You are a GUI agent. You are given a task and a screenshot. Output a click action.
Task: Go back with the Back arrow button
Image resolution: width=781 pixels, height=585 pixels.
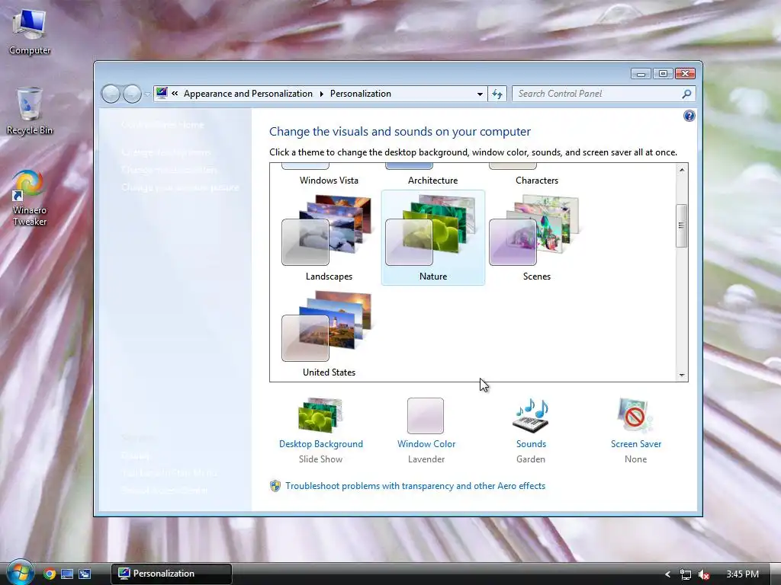tap(111, 94)
